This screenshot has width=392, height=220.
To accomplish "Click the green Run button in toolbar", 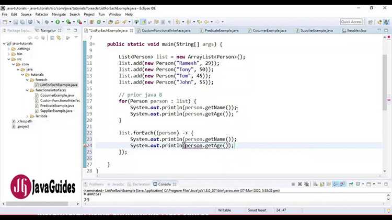I will pyautogui.click(x=57, y=22).
